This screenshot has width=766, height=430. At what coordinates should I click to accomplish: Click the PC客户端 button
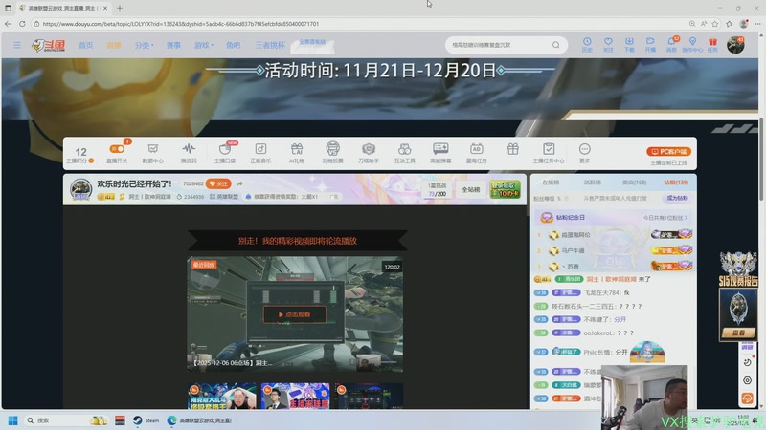click(x=668, y=152)
